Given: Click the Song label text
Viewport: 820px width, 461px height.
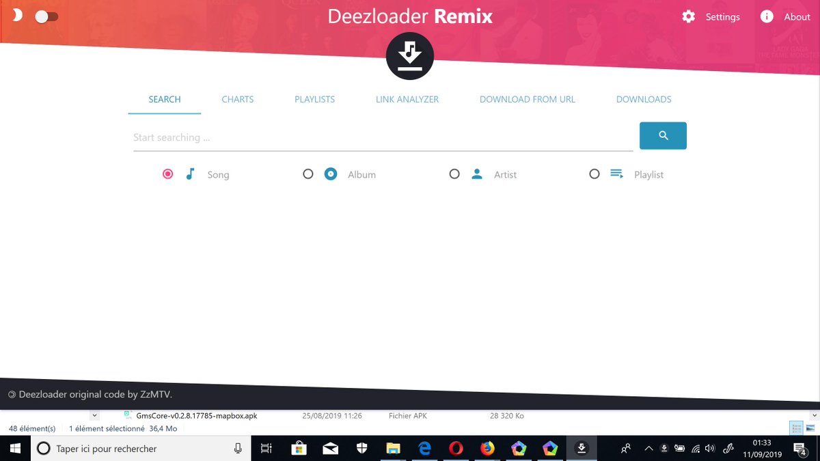Looking at the screenshot, I should [218, 175].
